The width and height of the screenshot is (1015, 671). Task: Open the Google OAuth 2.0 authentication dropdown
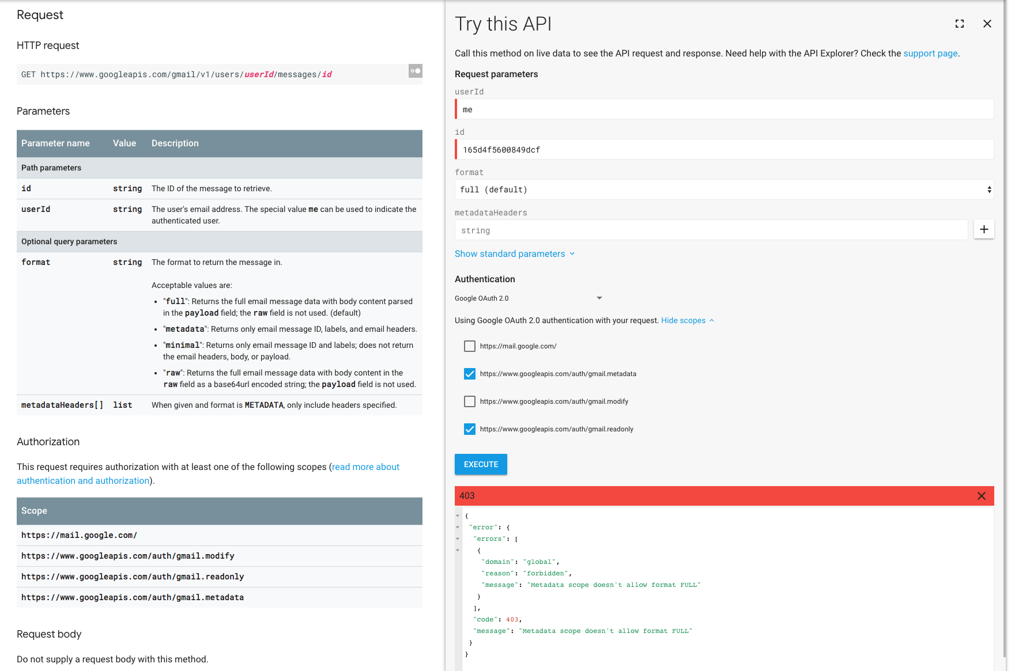point(528,298)
